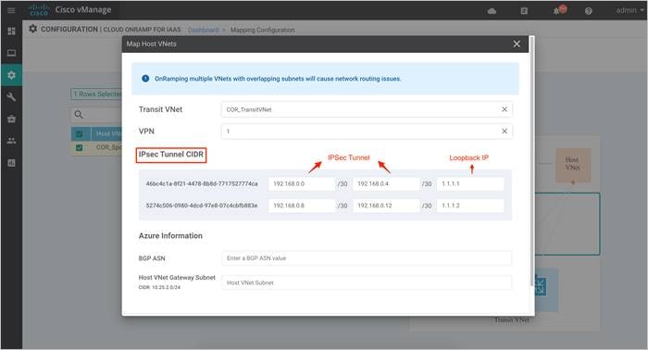The image size is (648, 350).
Task: Open the hamburger menu at top left
Action: (11, 10)
